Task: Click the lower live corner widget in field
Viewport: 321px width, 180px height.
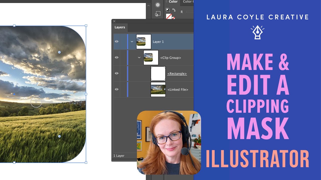Action: (59, 136)
